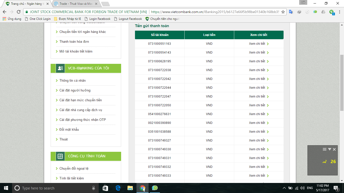Image resolution: width=344 pixels, height=193 pixels.
Task: Click the taskbar volume speaker icon
Action: tap(302, 188)
